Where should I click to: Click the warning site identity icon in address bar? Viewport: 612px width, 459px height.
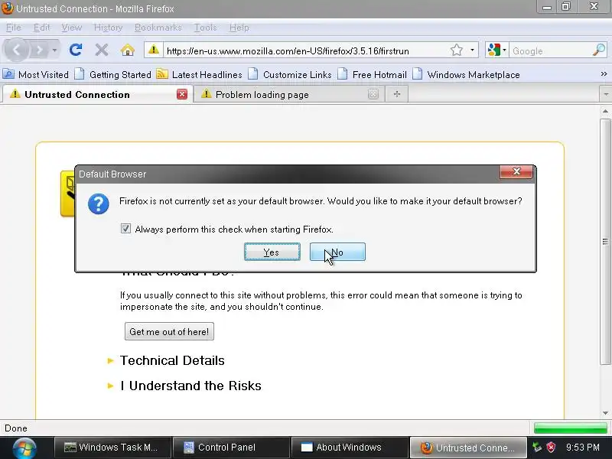pyautogui.click(x=154, y=50)
